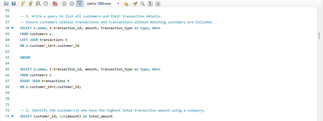The image size is (323, 121).
Task: Place cursor on line 58 SELECT statement
Action: (x=90, y=28)
